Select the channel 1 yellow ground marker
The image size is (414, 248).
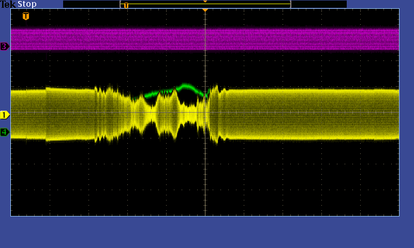tap(5, 115)
